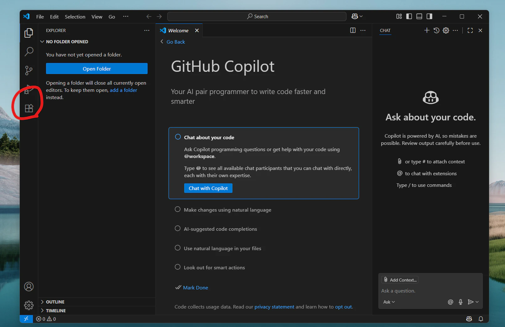Collapse the NO FOLDER OPENED section

point(97,42)
